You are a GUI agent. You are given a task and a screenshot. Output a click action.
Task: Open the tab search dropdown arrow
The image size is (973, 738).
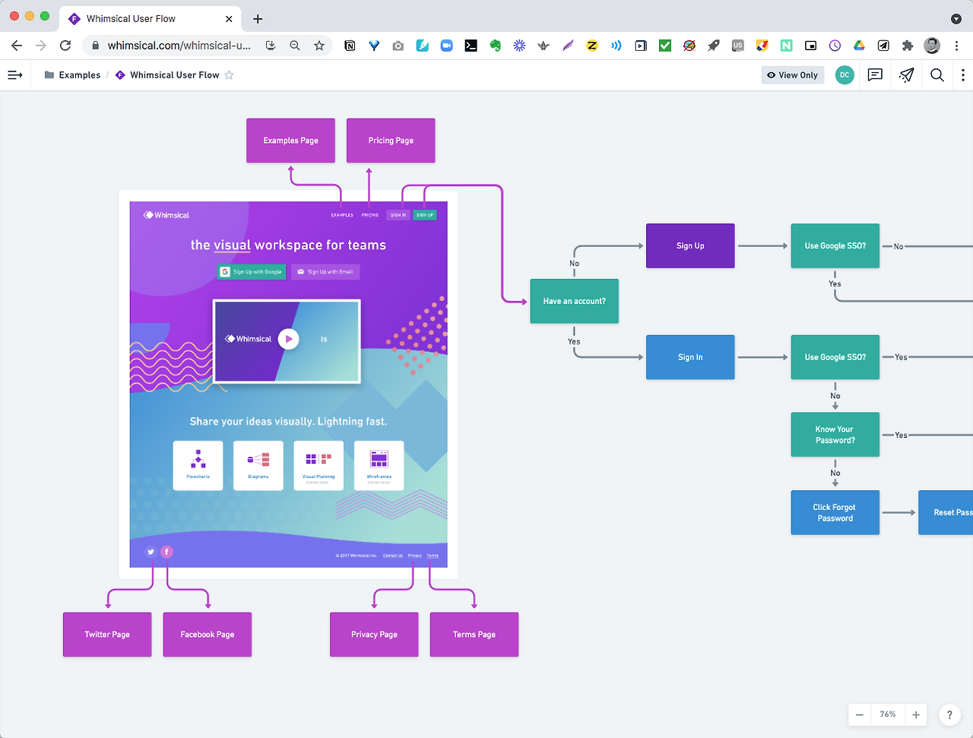[x=956, y=18]
